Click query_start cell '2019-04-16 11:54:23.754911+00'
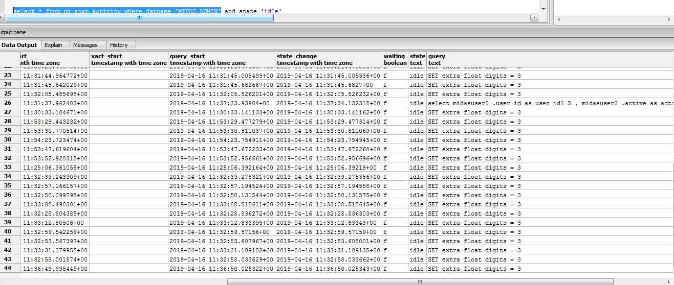 point(222,139)
